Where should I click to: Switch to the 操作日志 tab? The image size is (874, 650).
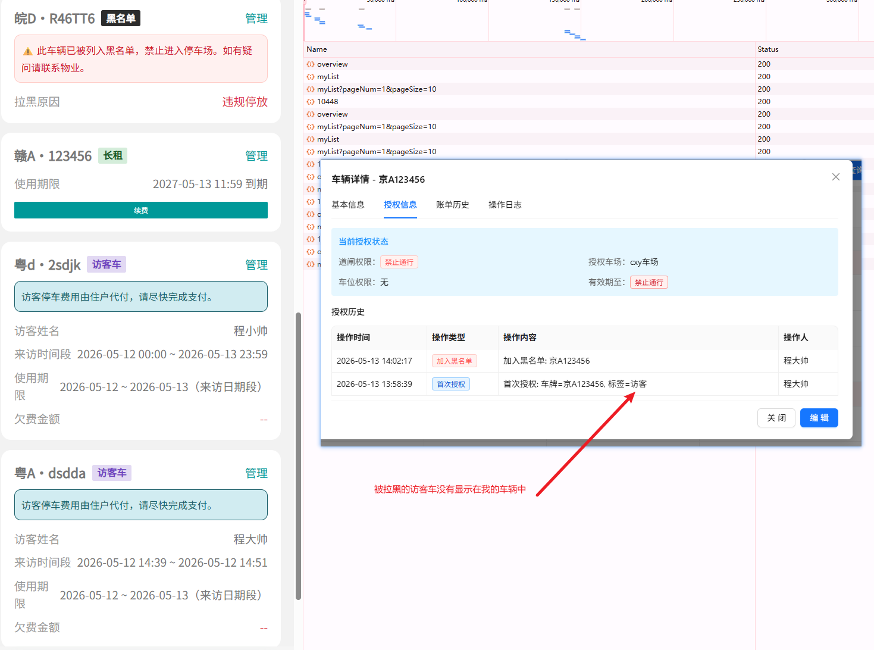505,205
